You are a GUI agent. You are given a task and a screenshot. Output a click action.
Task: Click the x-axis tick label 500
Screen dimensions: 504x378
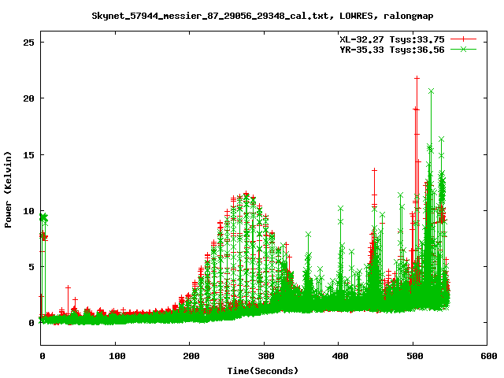[415, 356]
